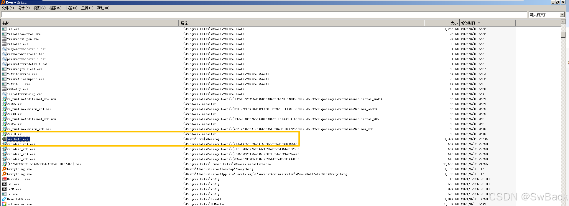The height and width of the screenshot is (206, 569).
Task: Click the Everything app title bar icon
Action: click(x=3, y=2)
